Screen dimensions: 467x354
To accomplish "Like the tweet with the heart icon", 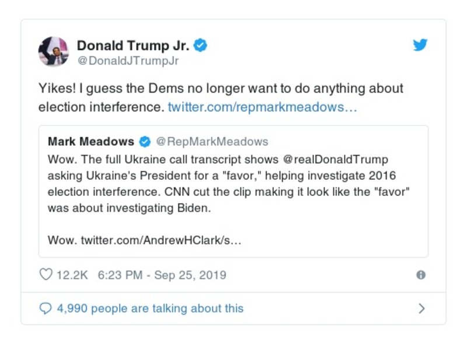I will coord(46,275).
